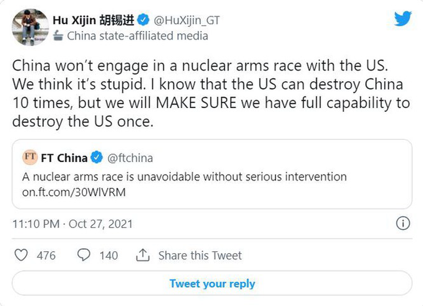Image resolution: width=423 pixels, height=306 pixels.
Task: Open the @ftchina handle
Action: [x=130, y=158]
